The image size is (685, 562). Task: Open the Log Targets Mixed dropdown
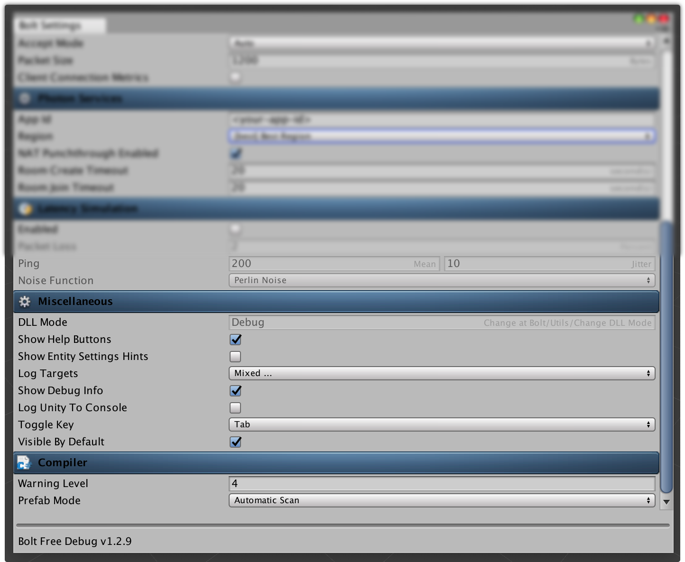coord(442,373)
